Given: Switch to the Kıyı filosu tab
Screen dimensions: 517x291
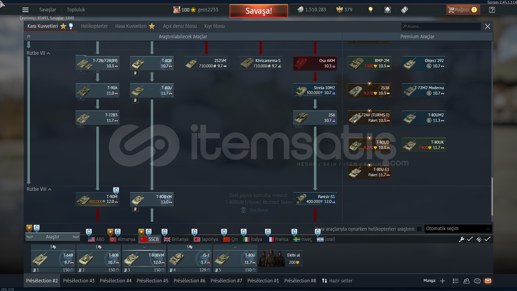Looking at the screenshot, I should coord(215,26).
